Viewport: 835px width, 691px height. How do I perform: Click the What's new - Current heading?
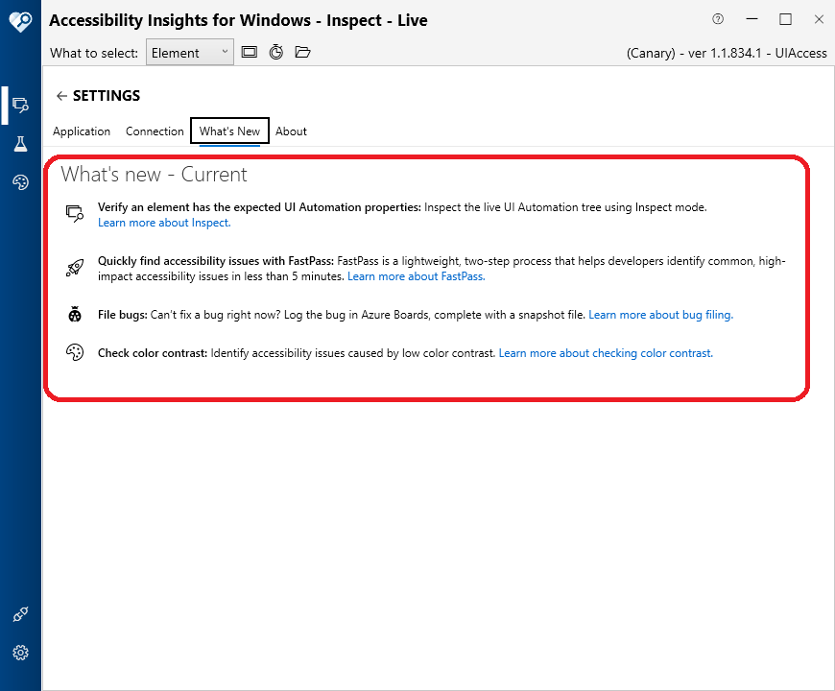click(x=154, y=175)
